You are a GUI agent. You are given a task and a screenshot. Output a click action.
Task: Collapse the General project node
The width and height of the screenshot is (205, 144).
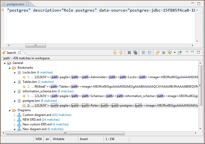[x=5, y=63]
